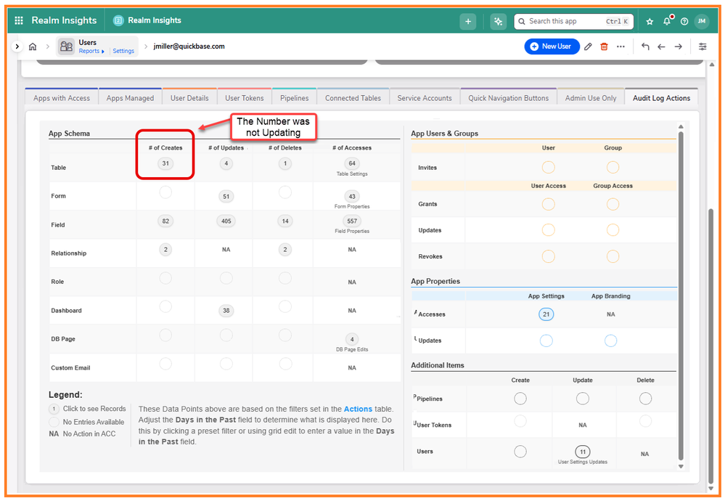
Task: Select the Connected Tables tab
Action: tap(353, 97)
